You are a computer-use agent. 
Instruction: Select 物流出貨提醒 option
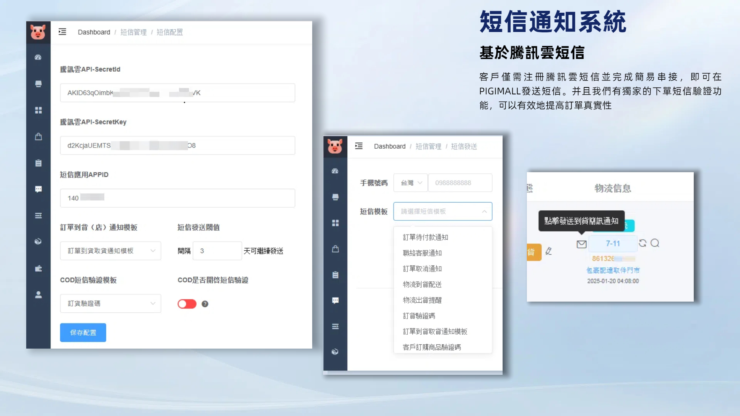point(443,300)
